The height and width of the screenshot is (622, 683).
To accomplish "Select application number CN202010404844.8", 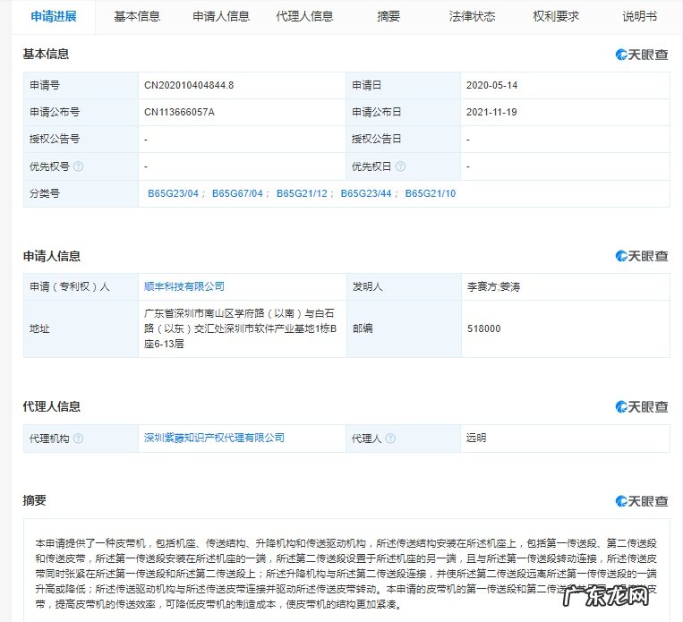I will click(x=189, y=85).
